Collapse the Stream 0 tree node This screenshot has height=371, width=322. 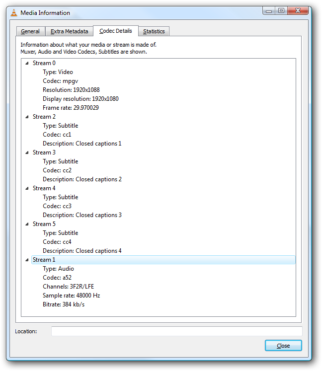27,63
